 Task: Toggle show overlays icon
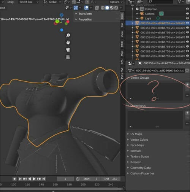click(86, 8)
